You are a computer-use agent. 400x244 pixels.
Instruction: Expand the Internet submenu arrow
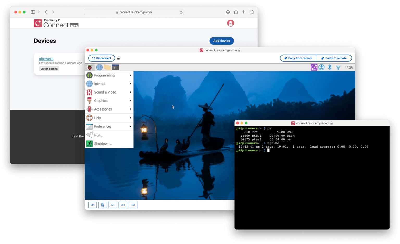[x=130, y=84]
